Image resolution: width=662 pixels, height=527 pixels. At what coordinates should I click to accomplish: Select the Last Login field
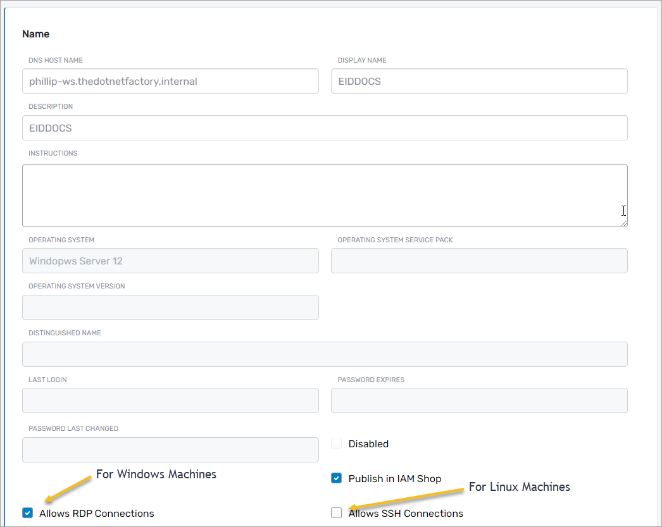pyautogui.click(x=170, y=400)
